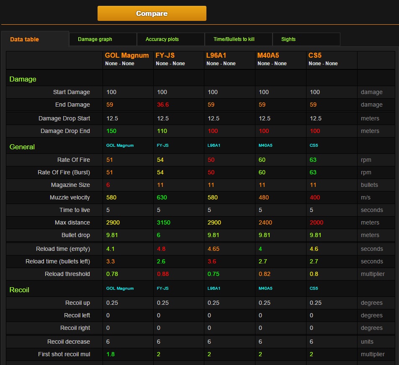Click cyan GOL Magnum label in General row
Viewport: 399px width, 365px height.
[x=120, y=145]
